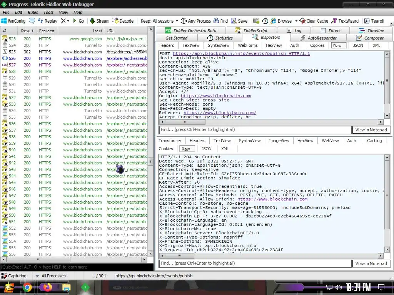Open the Rules menu
Viewport: 394px width, 295px height.
tap(33, 12)
